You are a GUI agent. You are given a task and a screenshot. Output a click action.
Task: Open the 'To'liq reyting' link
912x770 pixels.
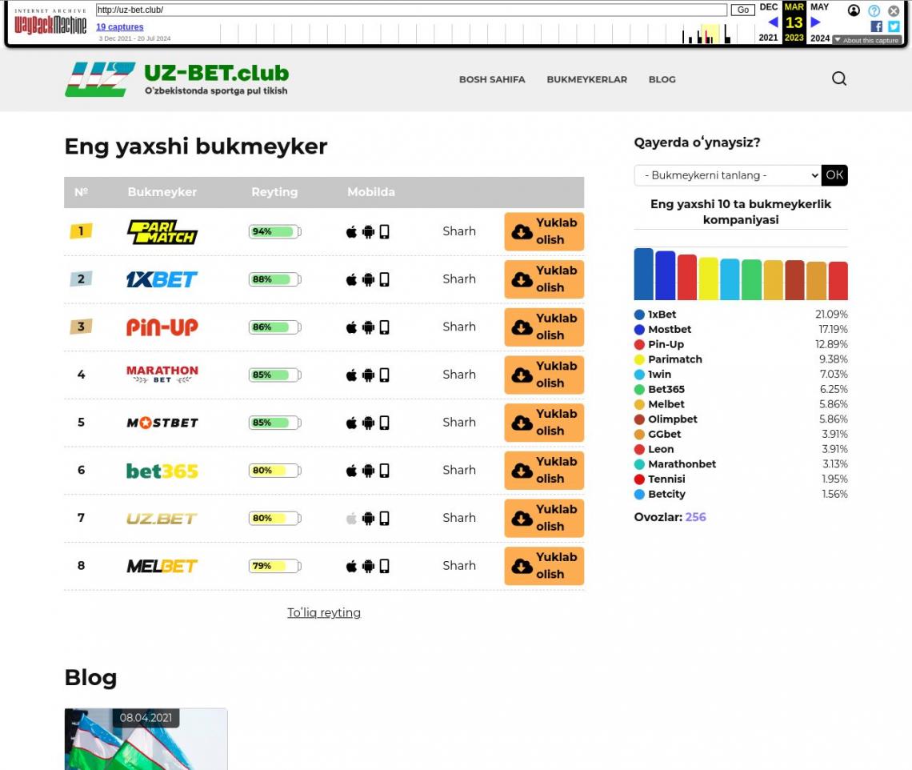click(x=324, y=613)
